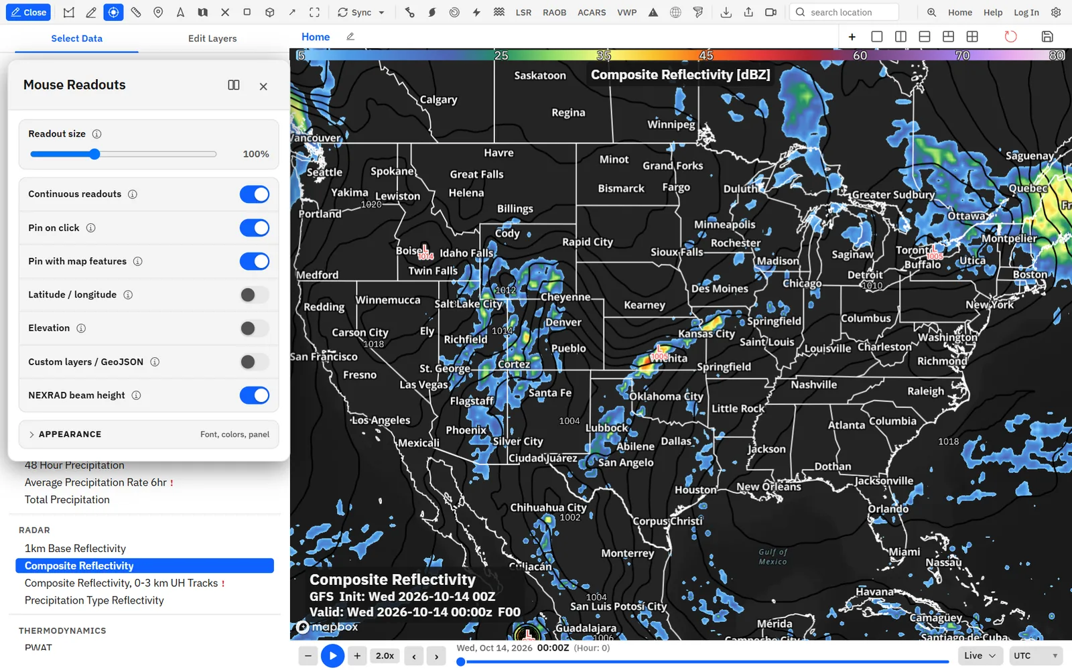Open the Live mode dropdown
Image resolution: width=1072 pixels, height=670 pixels.
tap(980, 655)
